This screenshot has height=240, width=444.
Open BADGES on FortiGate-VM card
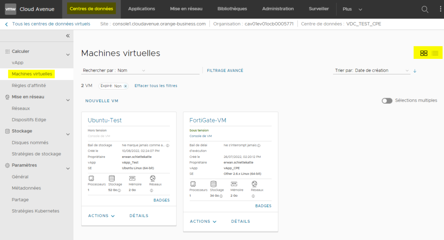coord(263,206)
